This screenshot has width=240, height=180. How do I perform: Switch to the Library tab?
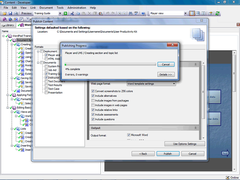click(x=8, y=25)
